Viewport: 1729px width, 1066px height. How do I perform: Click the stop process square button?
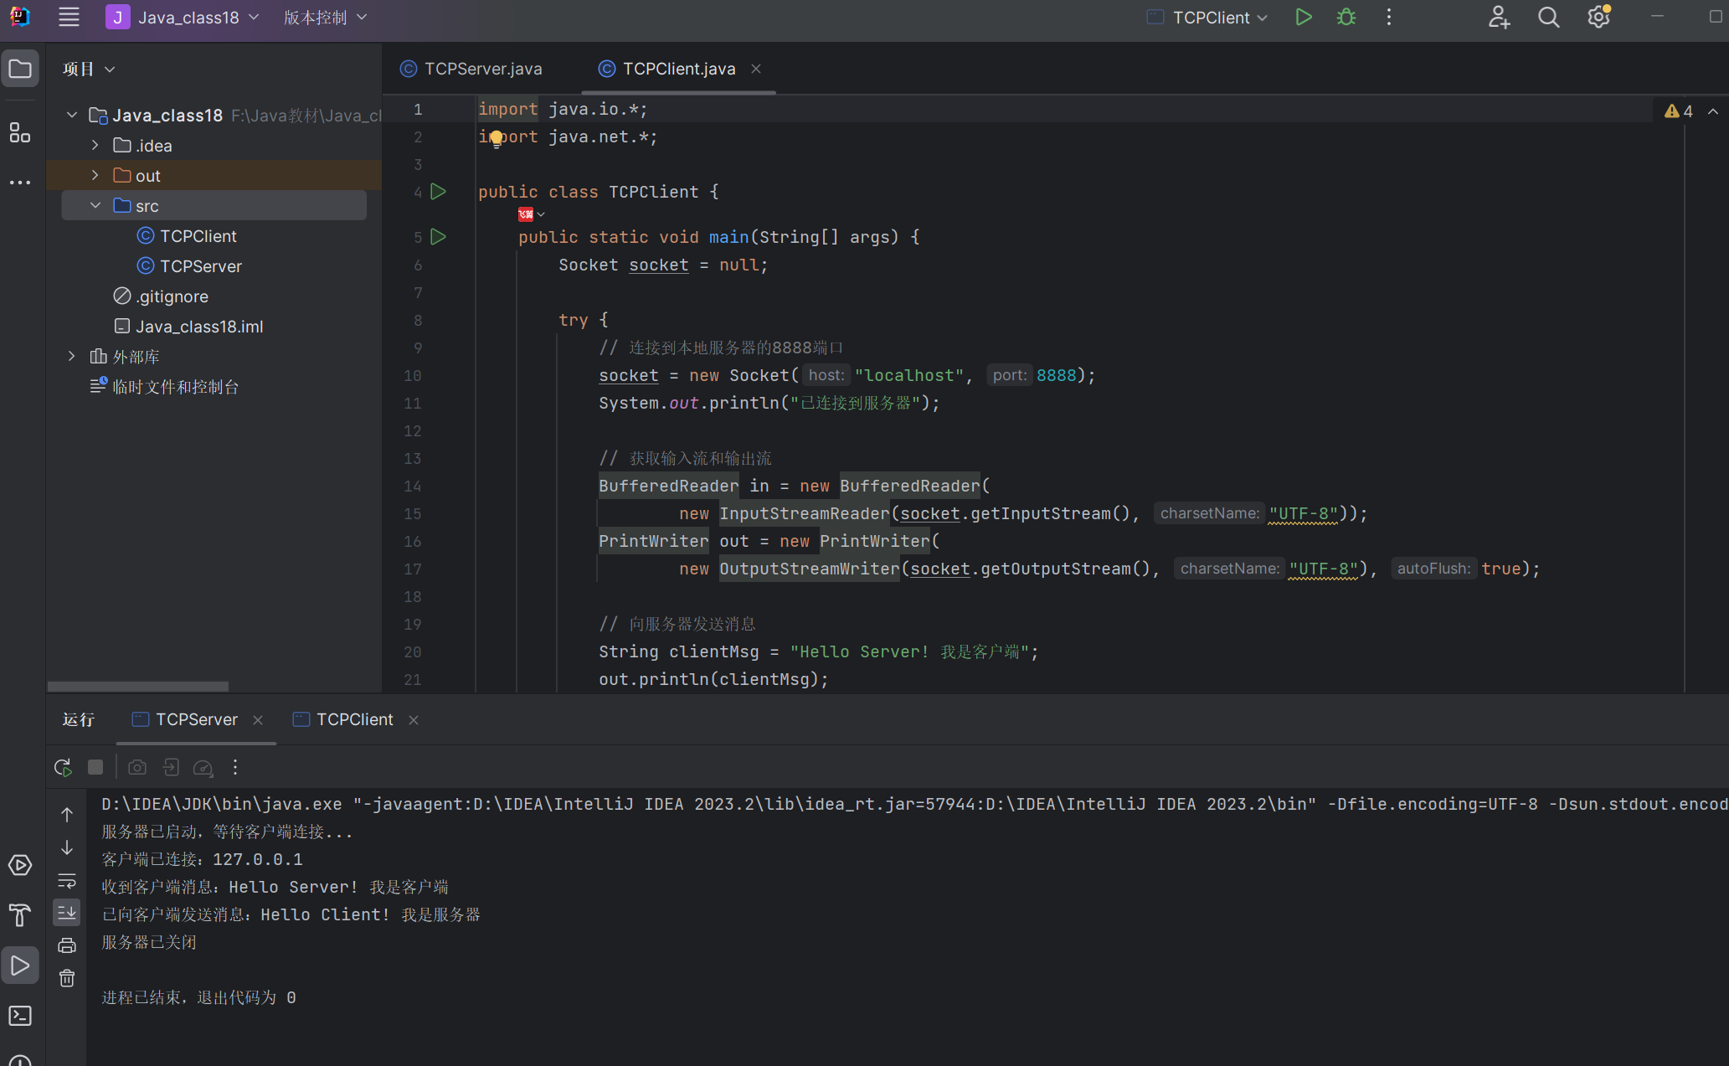pos(95,767)
